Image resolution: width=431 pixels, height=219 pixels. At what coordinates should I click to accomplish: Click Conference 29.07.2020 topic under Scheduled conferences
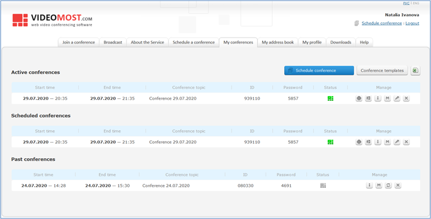coord(173,142)
